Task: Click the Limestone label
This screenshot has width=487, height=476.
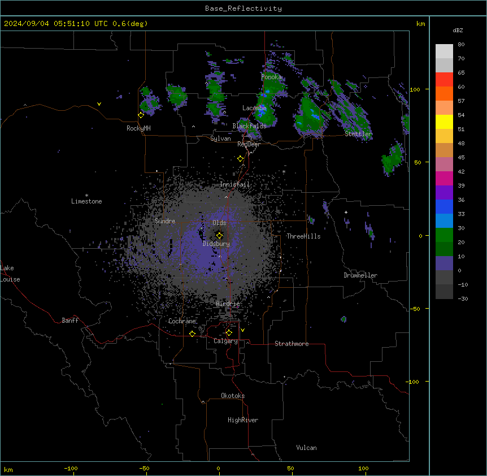Action: point(86,201)
